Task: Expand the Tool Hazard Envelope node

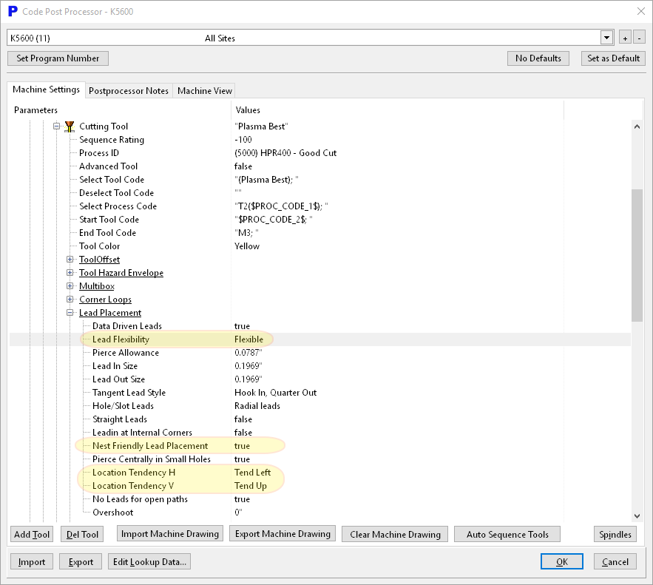Action: pos(70,273)
